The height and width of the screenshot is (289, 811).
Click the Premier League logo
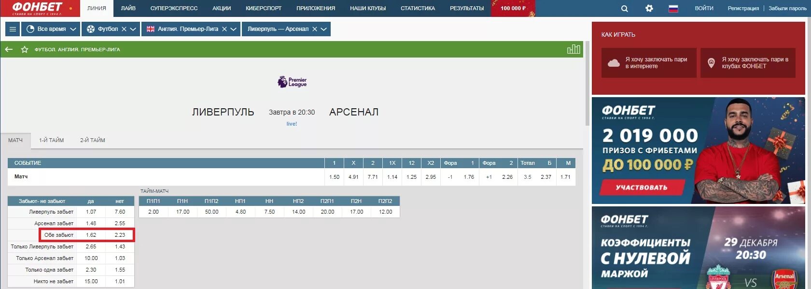click(292, 82)
